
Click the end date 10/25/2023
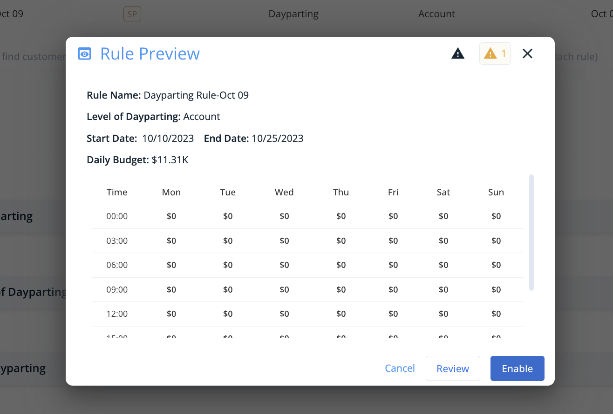pos(278,139)
